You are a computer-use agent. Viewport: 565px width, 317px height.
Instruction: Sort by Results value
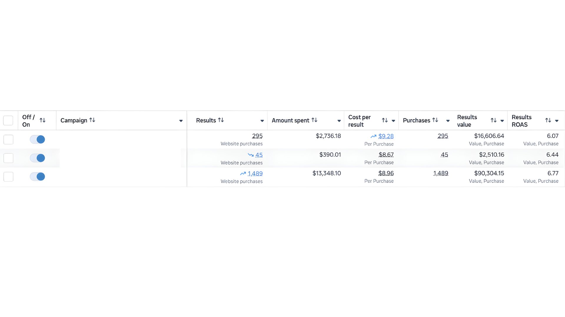493,120
